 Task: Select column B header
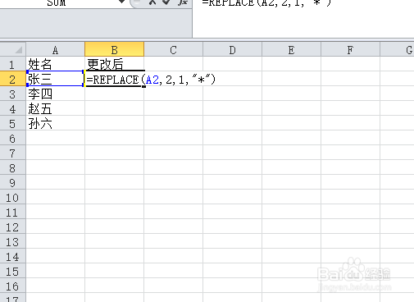[x=115, y=50]
